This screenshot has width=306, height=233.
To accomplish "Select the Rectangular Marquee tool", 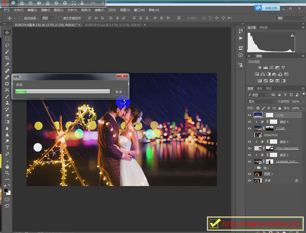I will click(x=7, y=39).
